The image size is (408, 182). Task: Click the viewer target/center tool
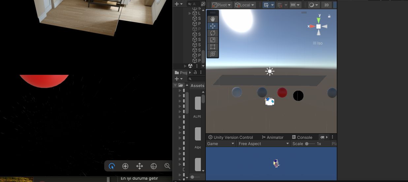point(125,166)
